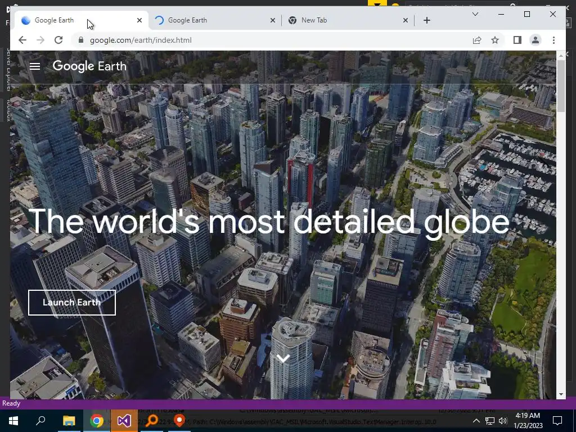The width and height of the screenshot is (576, 432).
Task: Click the down chevron on the page
Action: [x=283, y=358]
